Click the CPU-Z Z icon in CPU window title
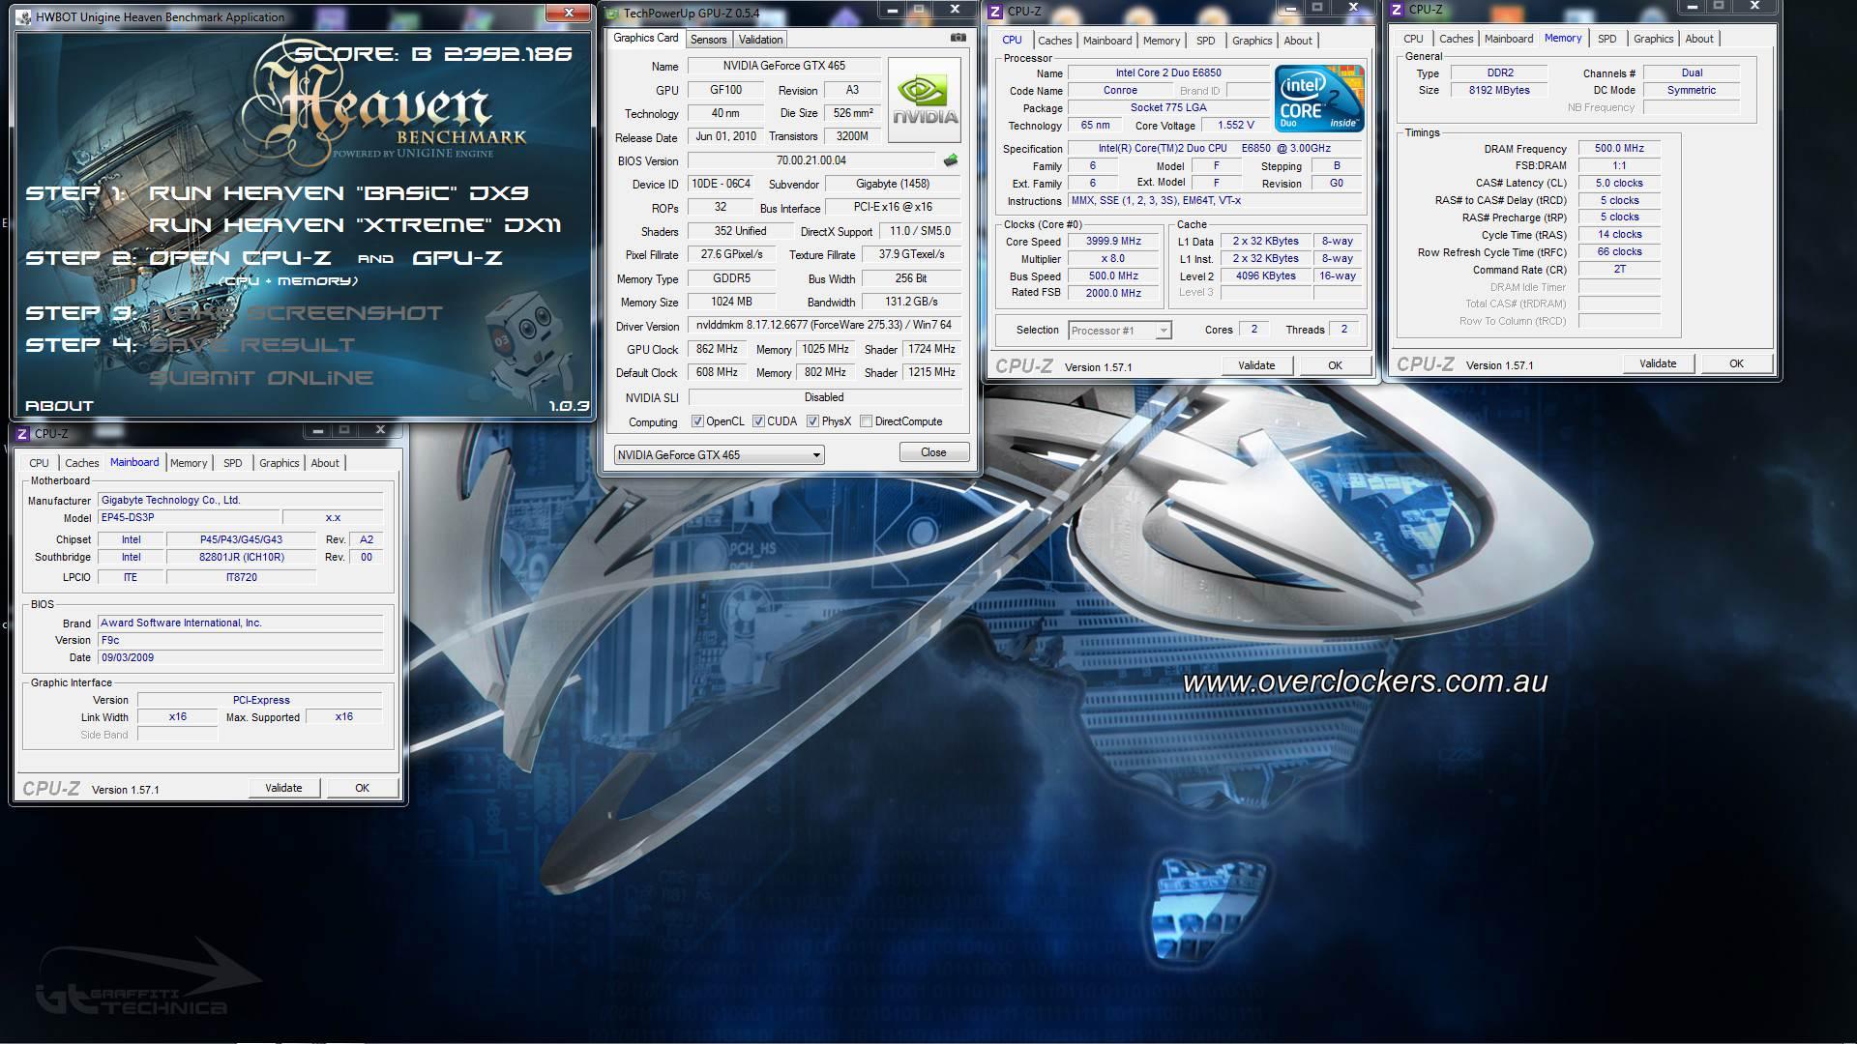This screenshot has width=1857, height=1044. [x=995, y=12]
